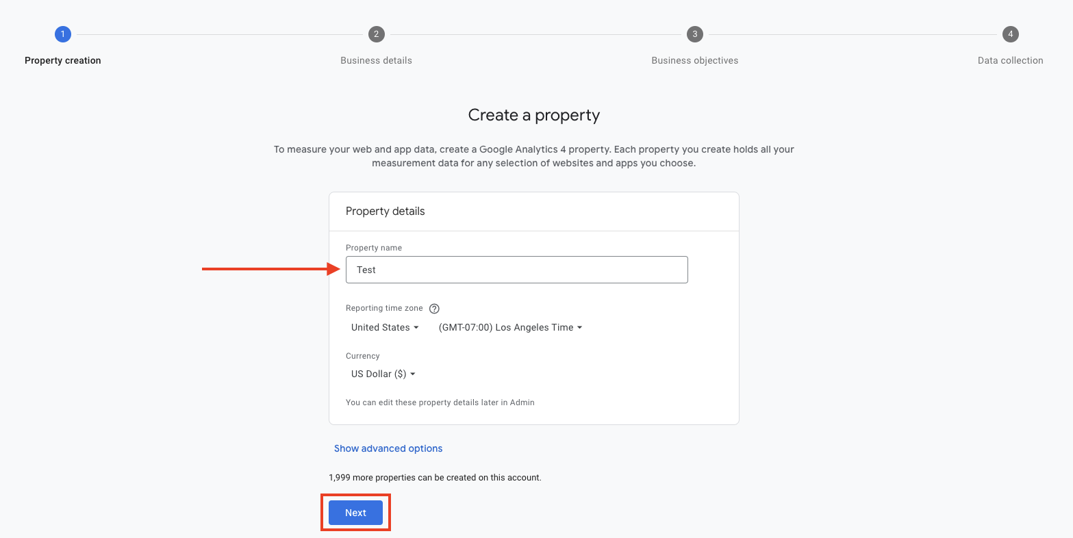Viewport: 1073px width, 538px height.
Task: Select the Business details step label
Action: 376,60
